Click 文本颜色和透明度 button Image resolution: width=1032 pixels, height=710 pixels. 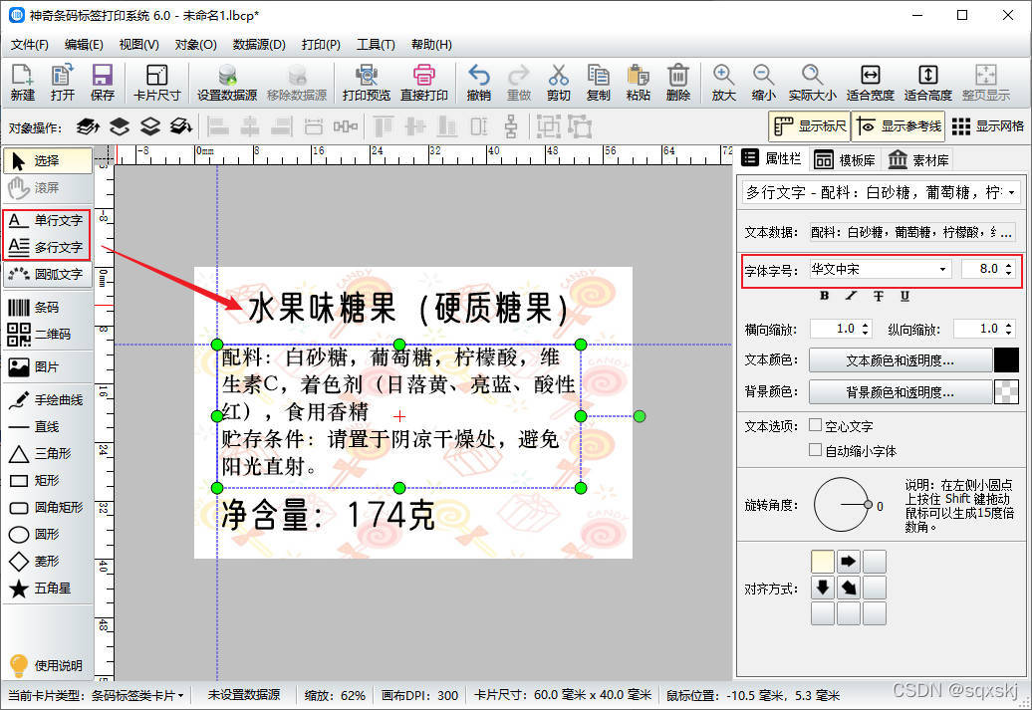click(900, 360)
